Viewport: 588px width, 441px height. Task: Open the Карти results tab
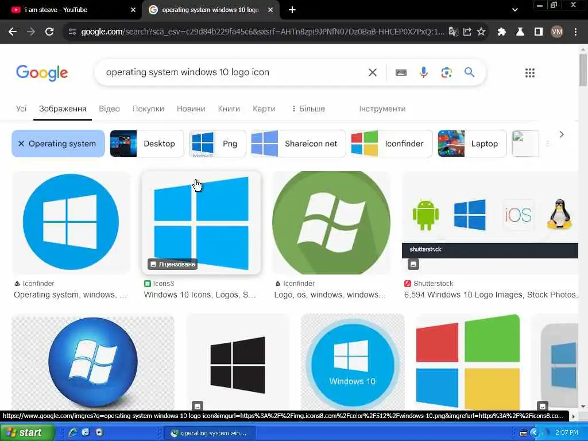point(264,109)
